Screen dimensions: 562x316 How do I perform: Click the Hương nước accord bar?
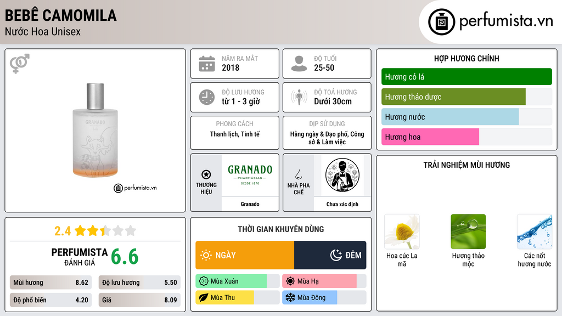click(467, 117)
